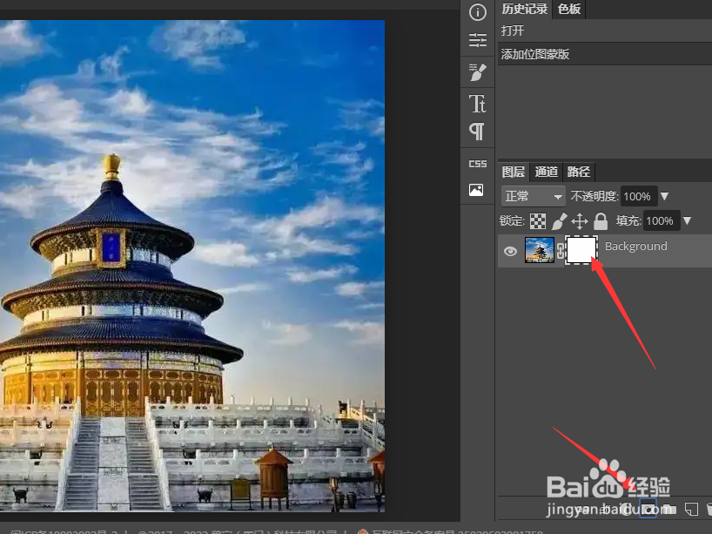Image resolution: width=712 pixels, height=534 pixels.
Task: Switch to the 通道 channels tab
Action: [546, 172]
